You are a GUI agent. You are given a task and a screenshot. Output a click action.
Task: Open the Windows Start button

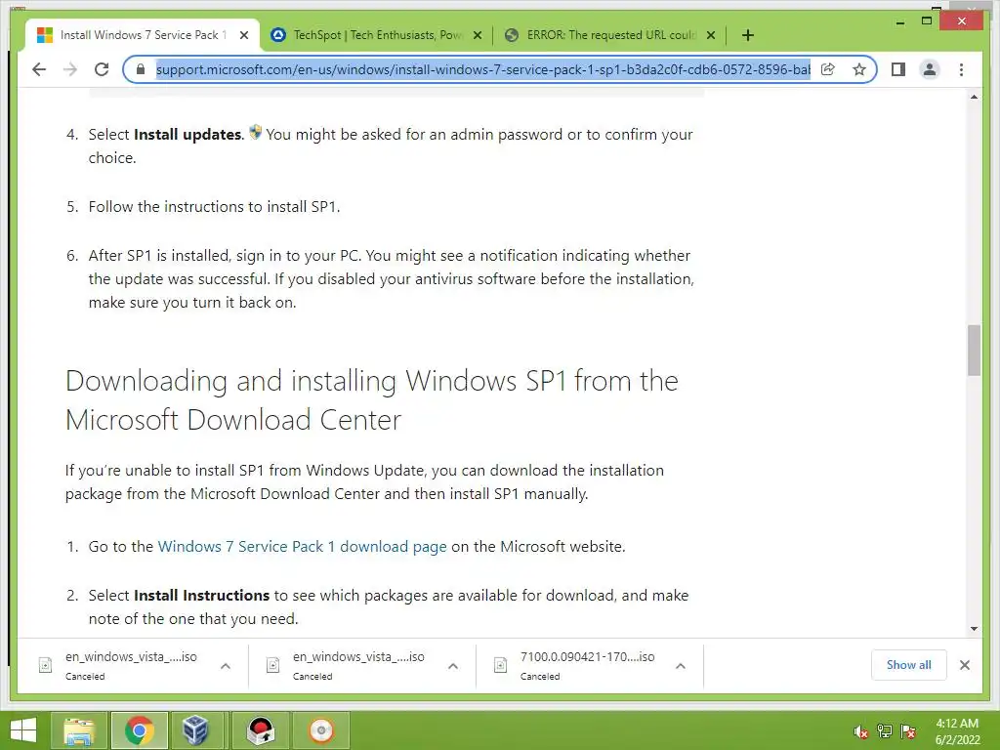(23, 730)
